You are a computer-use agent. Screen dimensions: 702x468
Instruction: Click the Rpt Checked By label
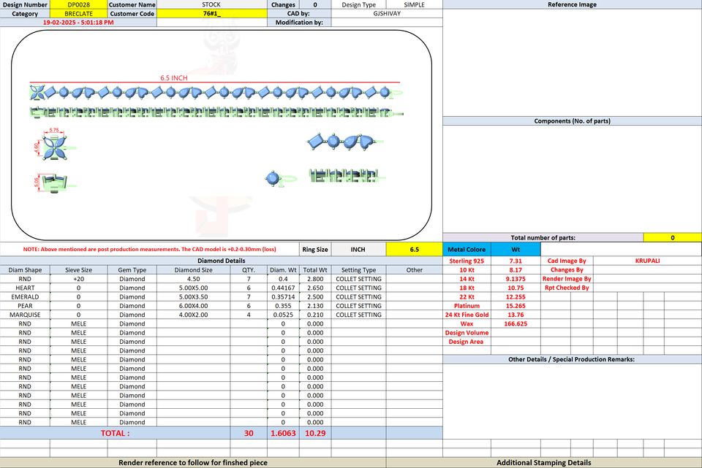(x=567, y=288)
